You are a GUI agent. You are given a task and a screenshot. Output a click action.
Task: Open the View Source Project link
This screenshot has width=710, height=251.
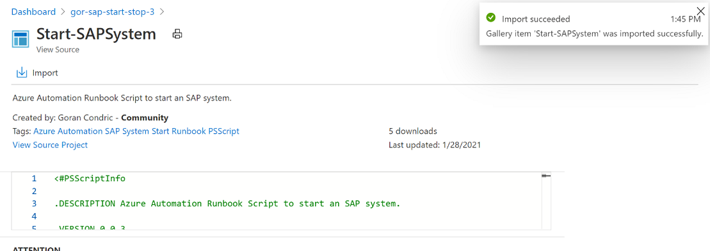(x=51, y=145)
